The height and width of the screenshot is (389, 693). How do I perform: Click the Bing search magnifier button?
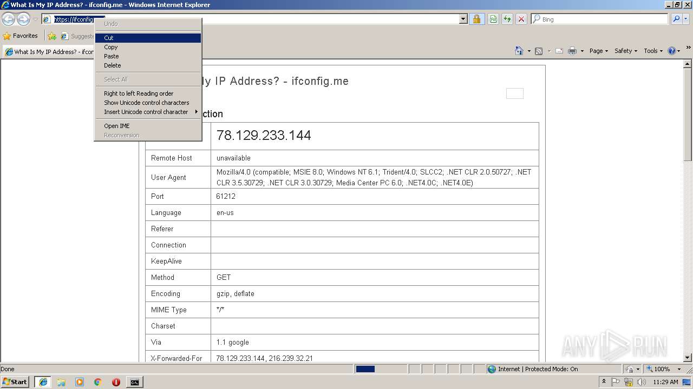[x=676, y=19]
